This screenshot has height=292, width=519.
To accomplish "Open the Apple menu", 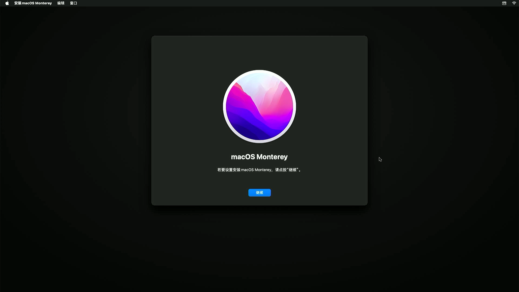I will pos(7,3).
